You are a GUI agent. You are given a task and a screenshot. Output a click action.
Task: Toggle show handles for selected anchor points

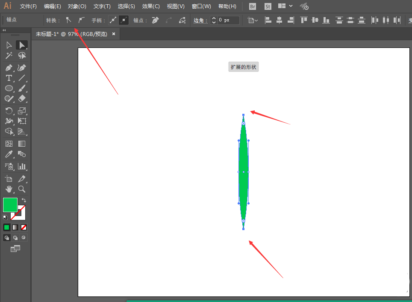coord(113,20)
